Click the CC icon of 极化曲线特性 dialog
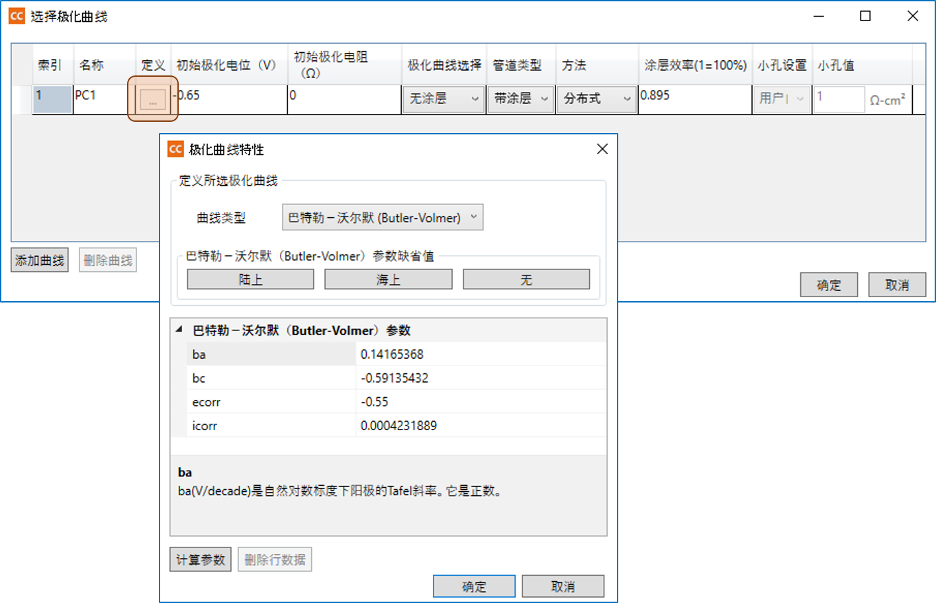 coord(175,149)
